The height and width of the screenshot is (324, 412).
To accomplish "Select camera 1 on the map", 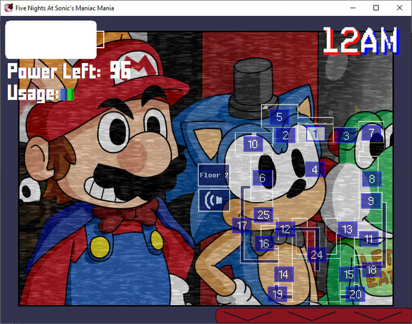I will [x=315, y=134].
